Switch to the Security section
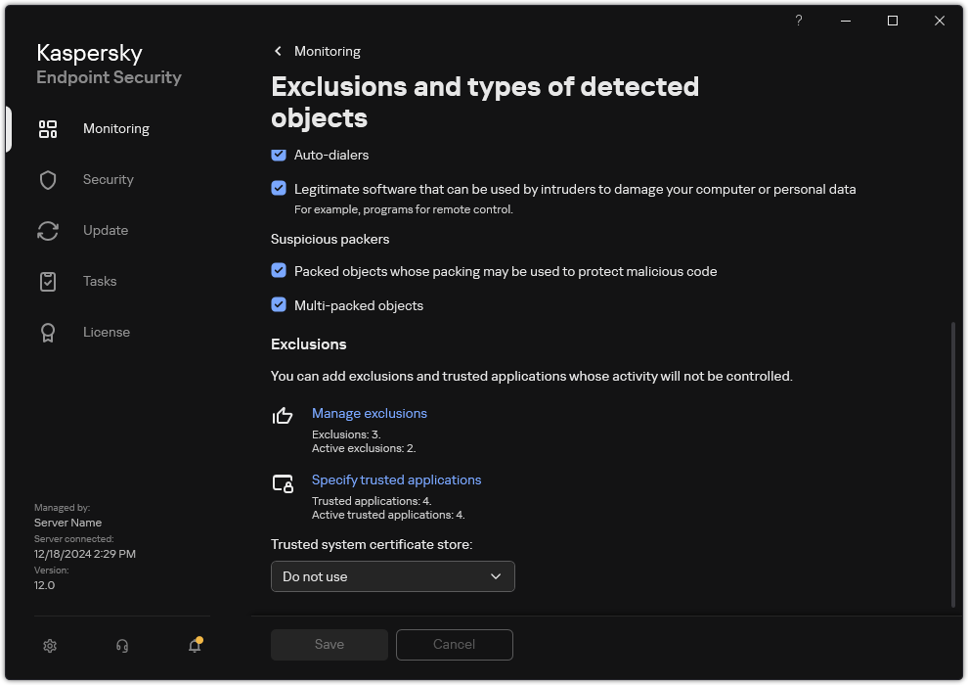 pyautogui.click(x=108, y=179)
